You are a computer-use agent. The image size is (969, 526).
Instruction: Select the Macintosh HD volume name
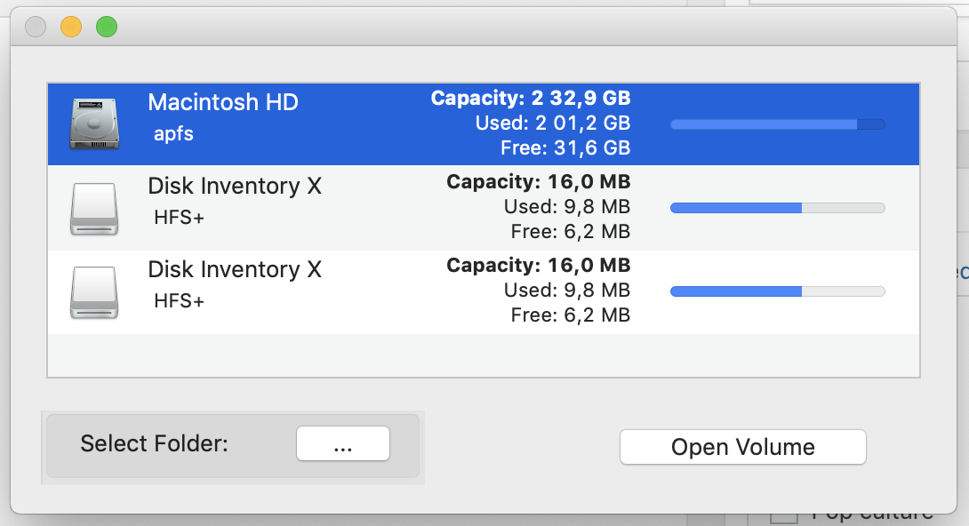223,102
